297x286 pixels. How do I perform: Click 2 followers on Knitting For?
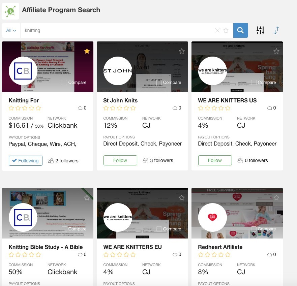coord(63,161)
